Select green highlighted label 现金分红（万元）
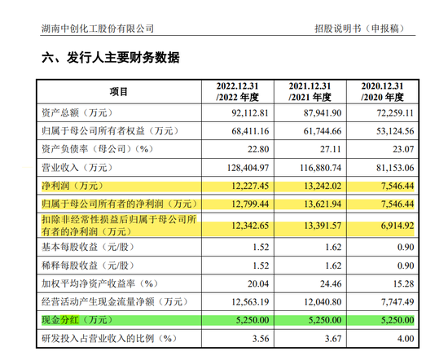The height and width of the screenshot is (351, 448). tap(77, 320)
